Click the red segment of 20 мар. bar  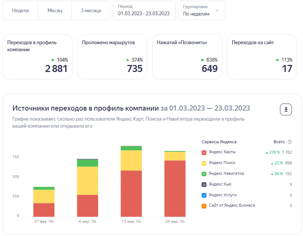tap(175, 189)
